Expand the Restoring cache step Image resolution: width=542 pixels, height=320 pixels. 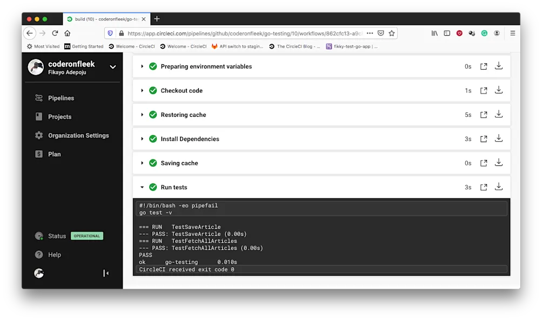tap(142, 115)
